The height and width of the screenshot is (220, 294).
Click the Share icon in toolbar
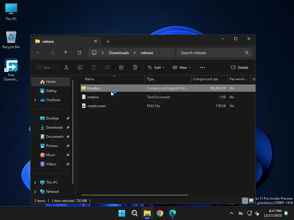(x=121, y=67)
